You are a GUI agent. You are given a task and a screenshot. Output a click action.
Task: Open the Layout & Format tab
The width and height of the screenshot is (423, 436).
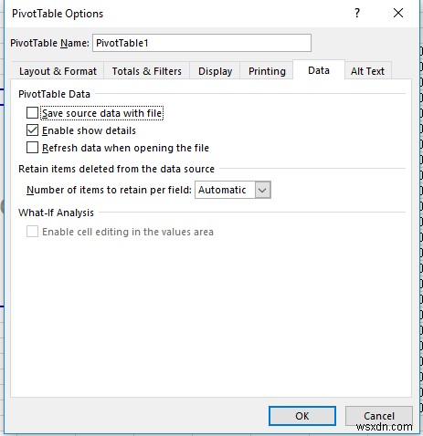coord(58,71)
